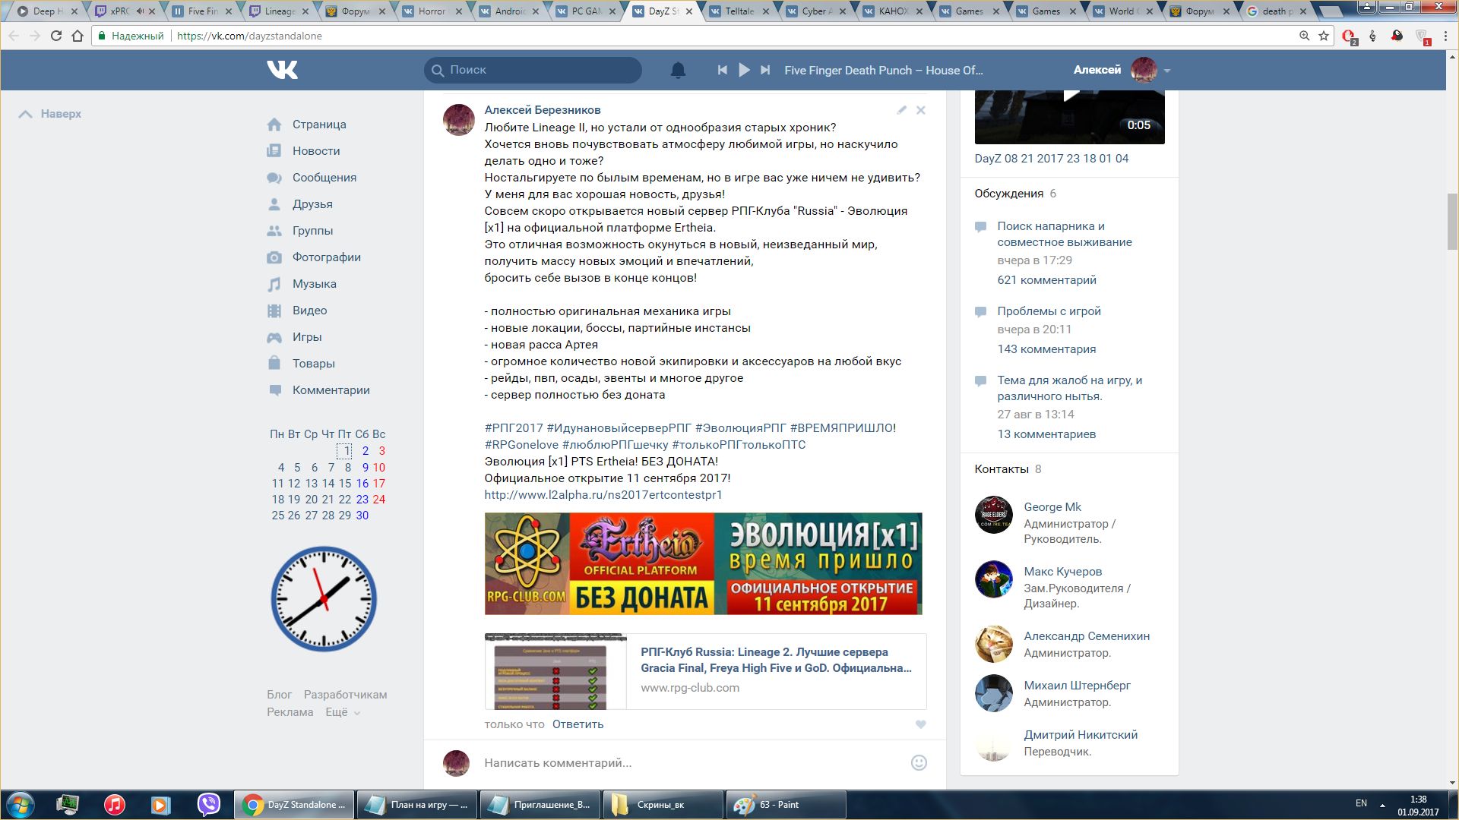Open the notifications bell
Viewport: 1459px width, 820px height.
(x=678, y=70)
